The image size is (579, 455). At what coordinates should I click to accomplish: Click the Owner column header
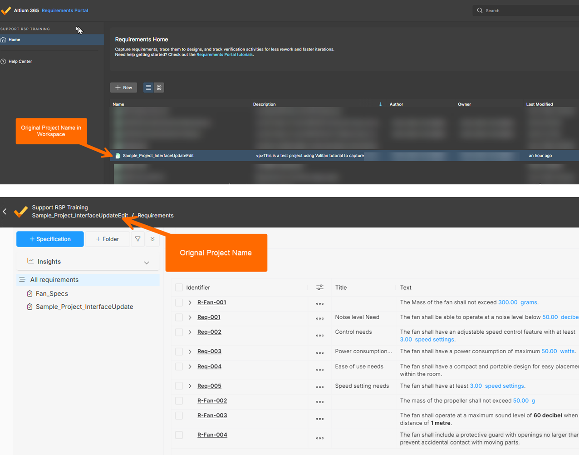(x=464, y=104)
